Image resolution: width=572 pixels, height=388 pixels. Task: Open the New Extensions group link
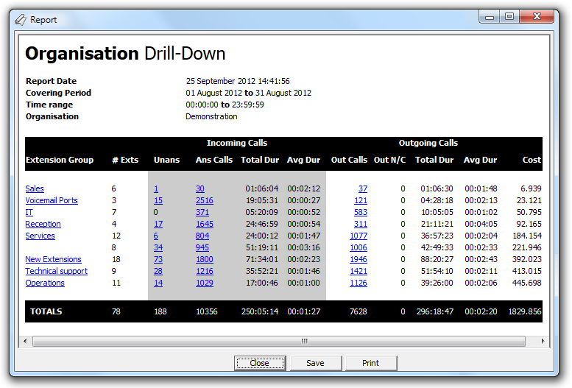click(53, 259)
